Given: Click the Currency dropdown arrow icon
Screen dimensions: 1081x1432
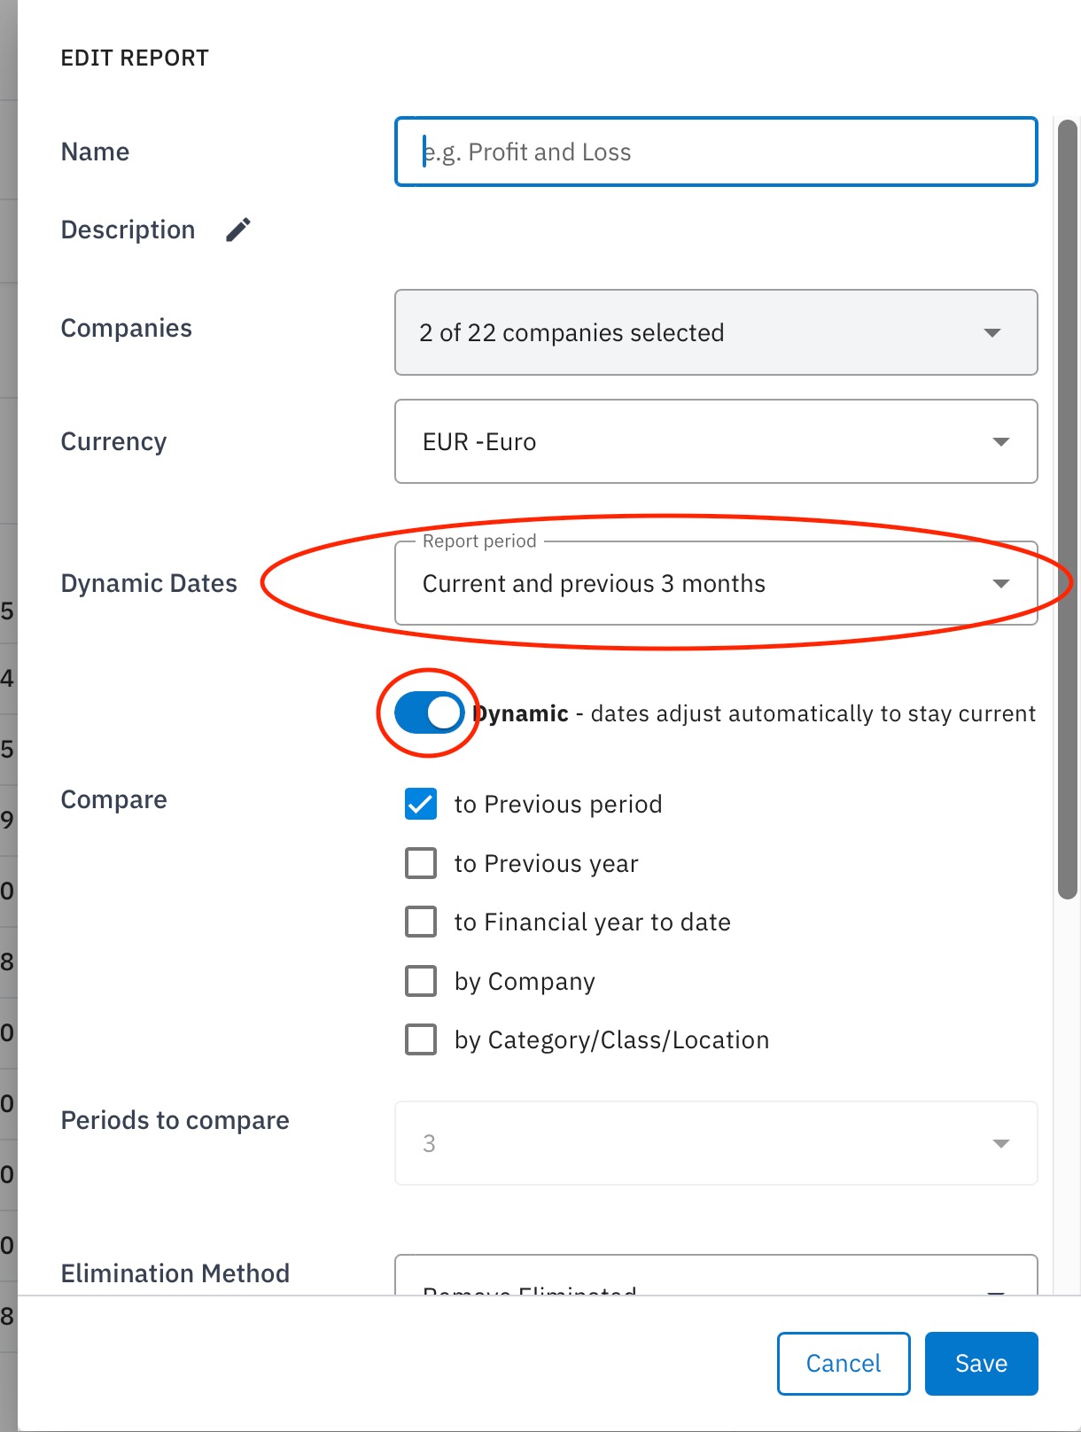Looking at the screenshot, I should click(x=1001, y=442).
